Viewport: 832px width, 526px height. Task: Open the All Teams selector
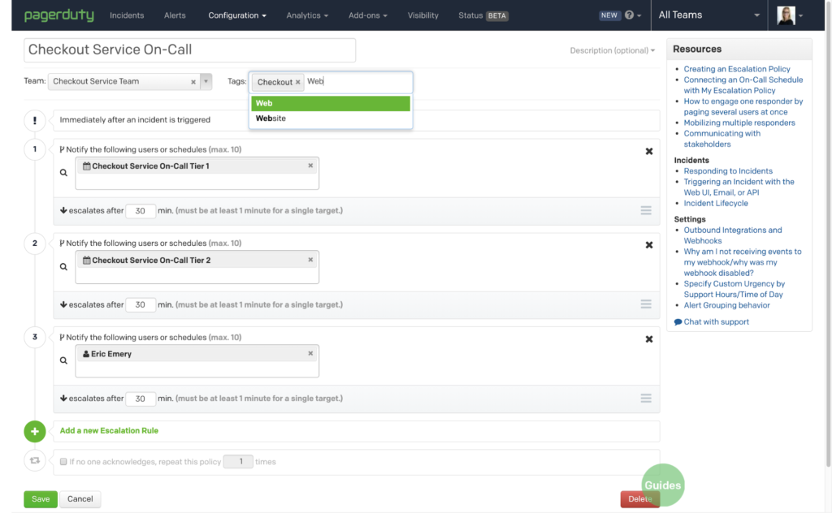709,15
